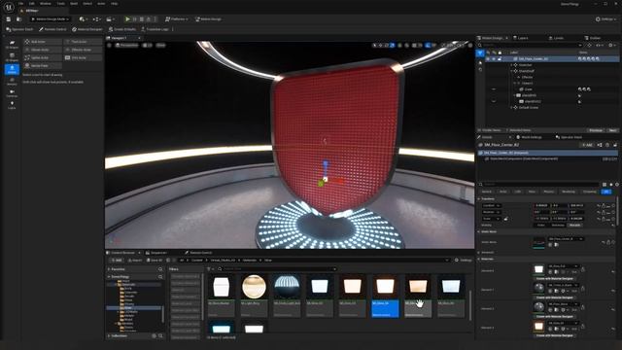Open the Tools menu
Image resolution: width=622 pixels, height=350 pixels.
coord(60,3)
